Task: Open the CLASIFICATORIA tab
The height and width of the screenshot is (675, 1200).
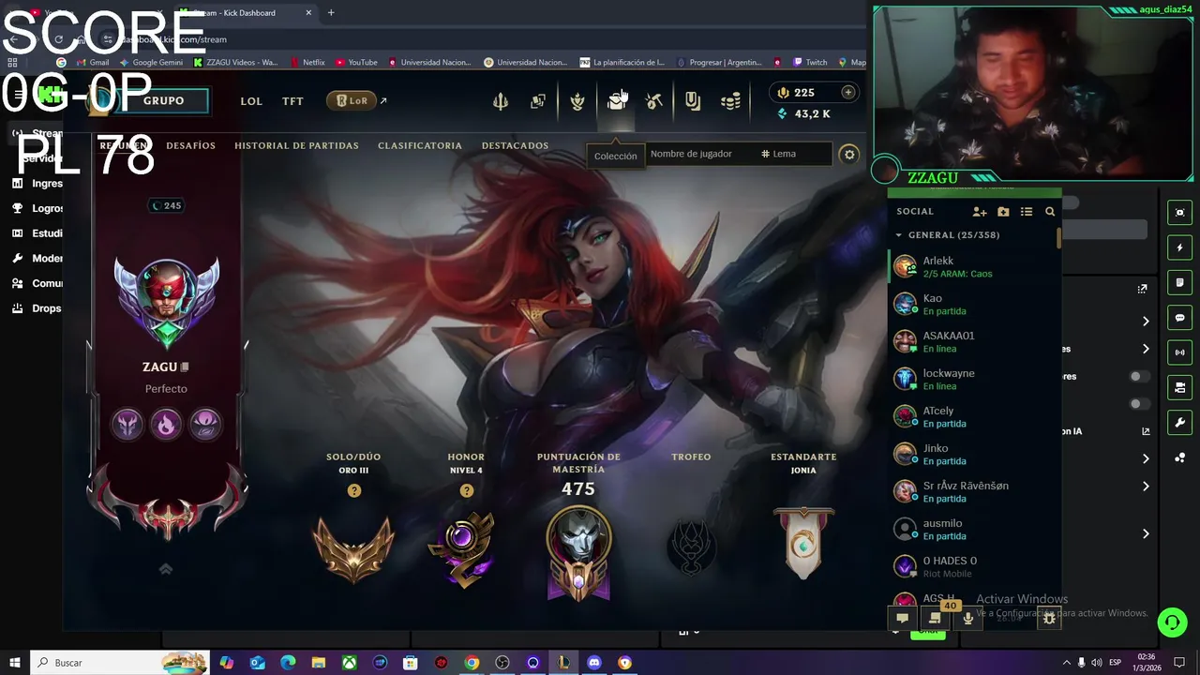Action: tap(420, 145)
